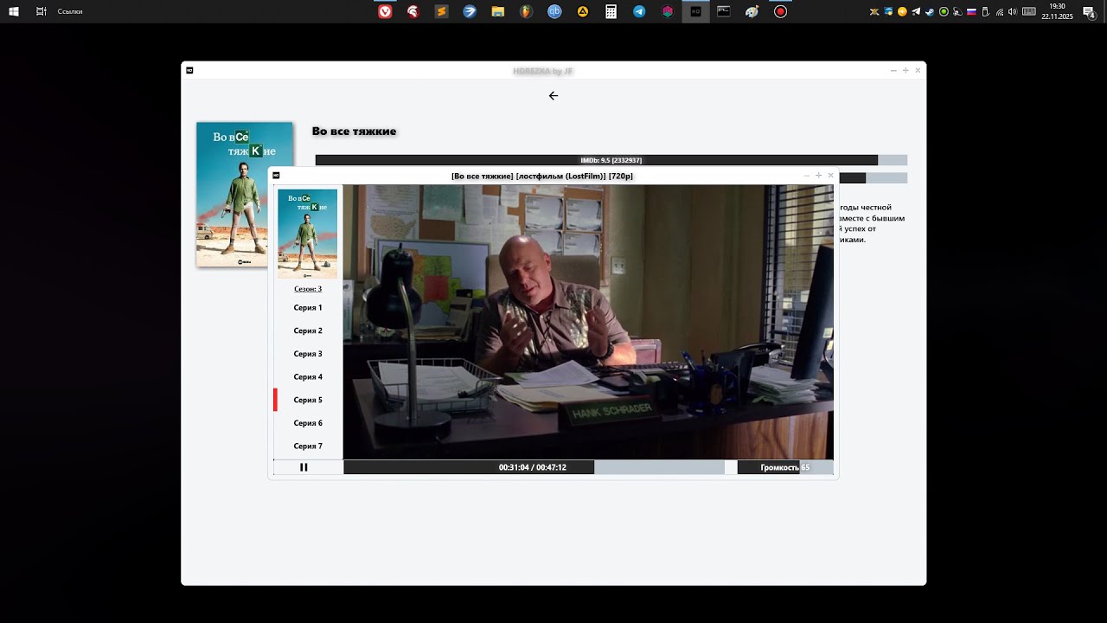
Task: Open the blue winged-circle app on the taskbar
Action: point(470,11)
